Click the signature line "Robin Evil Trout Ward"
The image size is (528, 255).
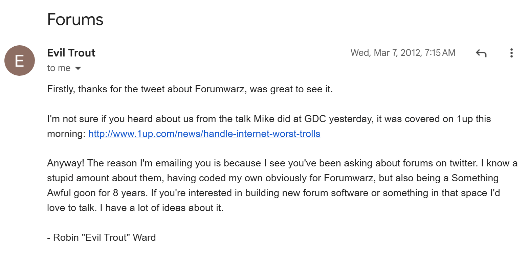[x=102, y=237]
